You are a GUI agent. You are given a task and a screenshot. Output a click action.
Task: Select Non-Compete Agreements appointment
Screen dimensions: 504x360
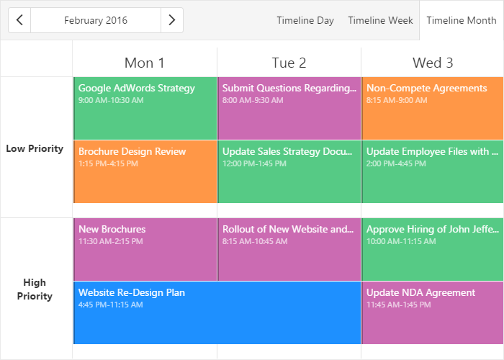(433, 108)
